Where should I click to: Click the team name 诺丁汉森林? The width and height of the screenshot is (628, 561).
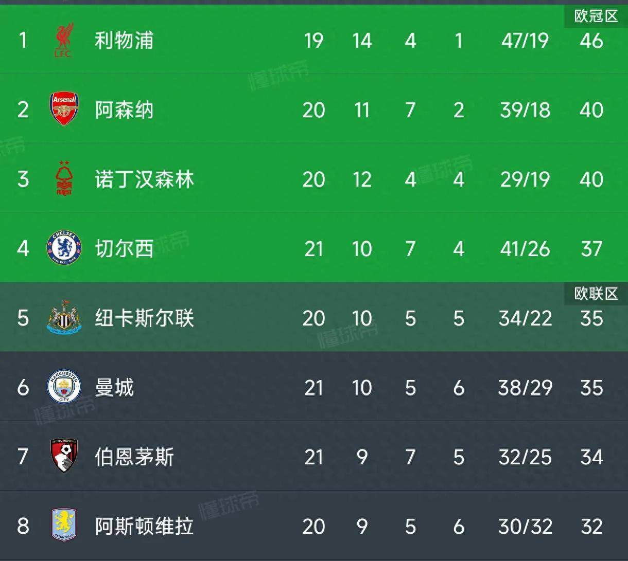tap(144, 179)
